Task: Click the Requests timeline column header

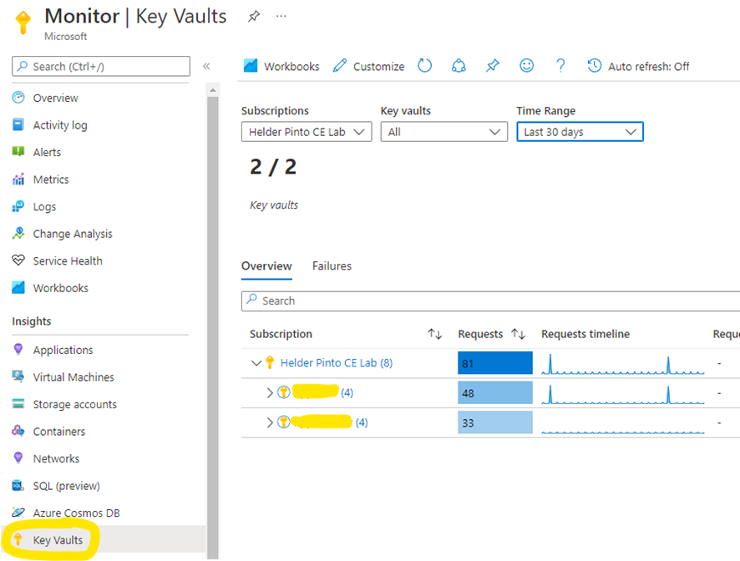Action: [585, 334]
